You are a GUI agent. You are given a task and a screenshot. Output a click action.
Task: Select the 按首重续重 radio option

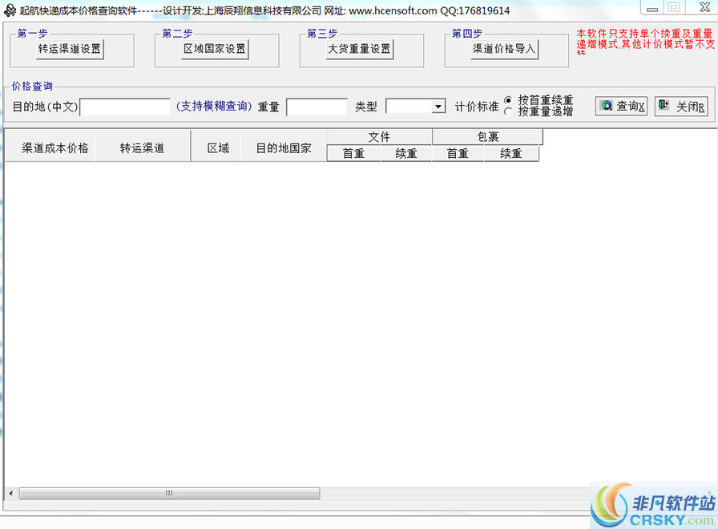[508, 100]
